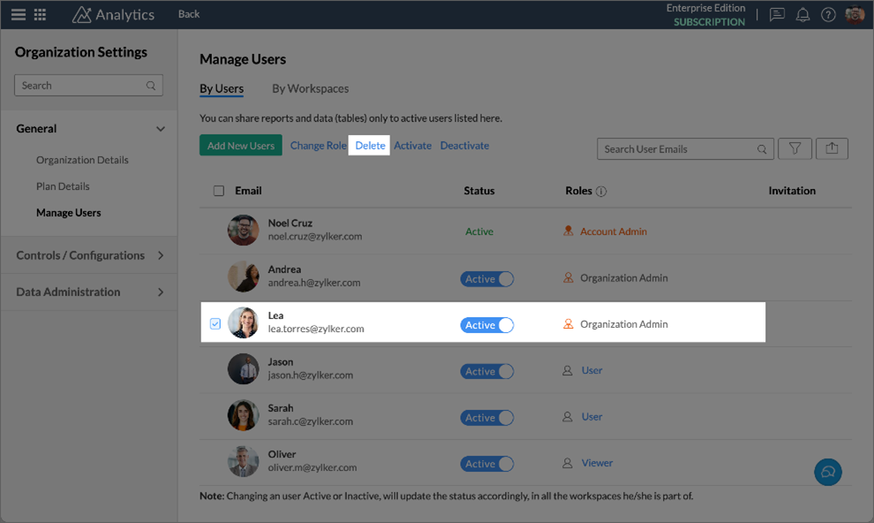Open Plan Details in sidebar

tap(63, 186)
